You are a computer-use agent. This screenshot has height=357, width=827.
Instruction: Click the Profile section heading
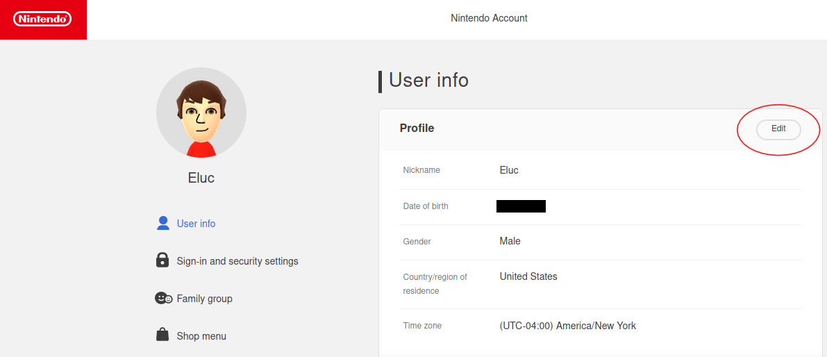417,128
